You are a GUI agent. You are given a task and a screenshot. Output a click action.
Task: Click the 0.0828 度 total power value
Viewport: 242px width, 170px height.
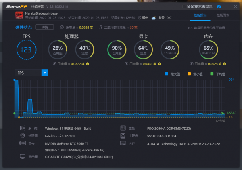[86, 27]
